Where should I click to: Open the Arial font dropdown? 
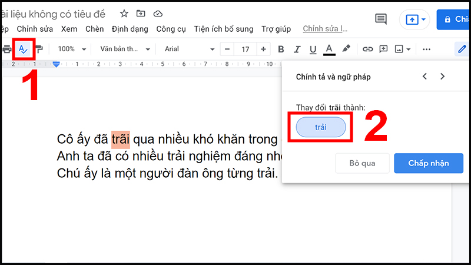tap(189, 49)
